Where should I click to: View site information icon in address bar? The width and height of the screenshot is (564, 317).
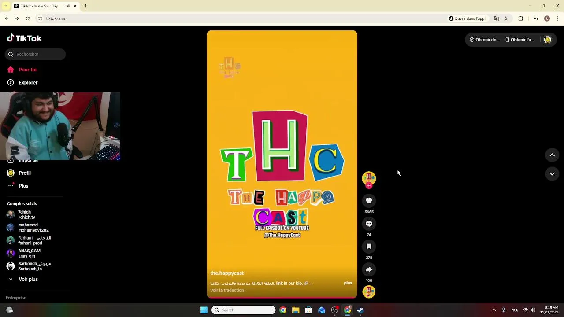pyautogui.click(x=40, y=18)
